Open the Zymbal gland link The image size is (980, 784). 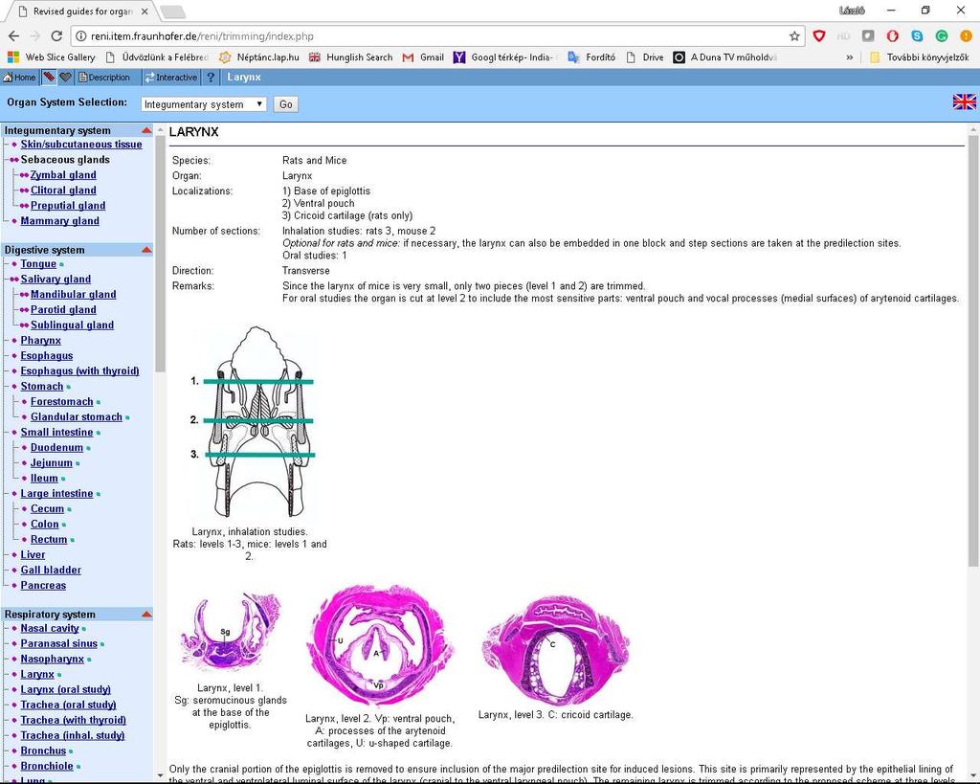point(63,175)
